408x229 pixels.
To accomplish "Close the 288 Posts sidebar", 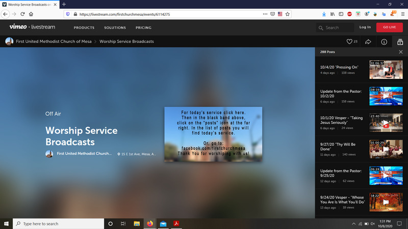I will 400,52.
